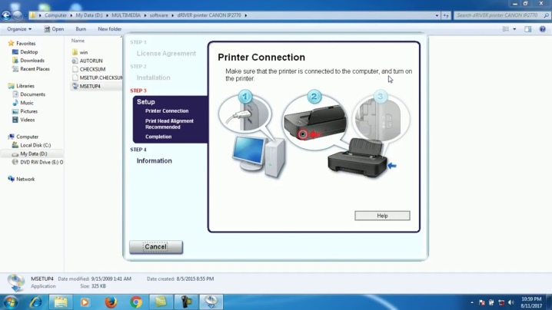The width and height of the screenshot is (552, 310).
Task: Open the Action Center flag tray icon
Action: 481,302
